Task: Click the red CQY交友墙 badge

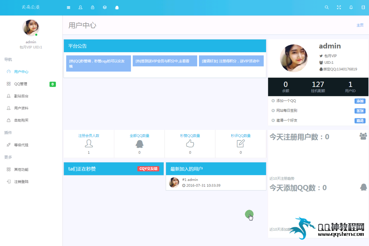Action: pyautogui.click(x=148, y=169)
